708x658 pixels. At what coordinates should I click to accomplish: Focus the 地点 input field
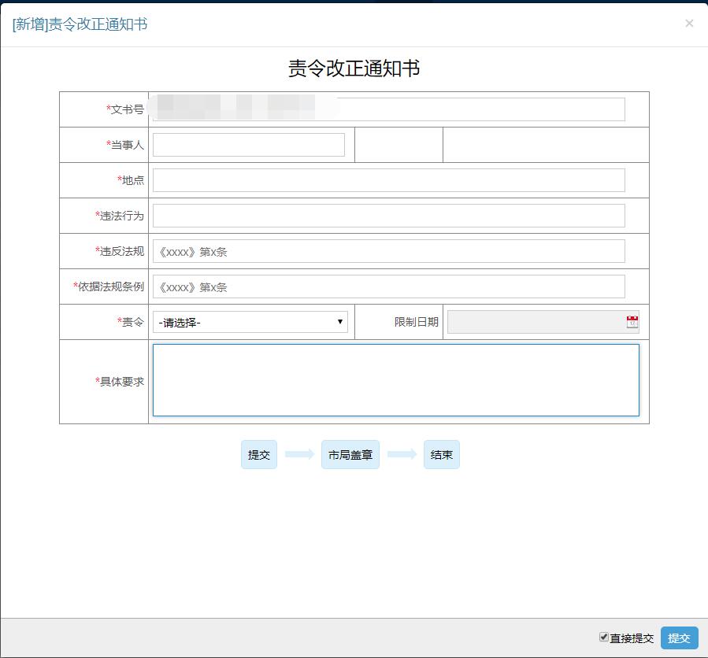388,180
